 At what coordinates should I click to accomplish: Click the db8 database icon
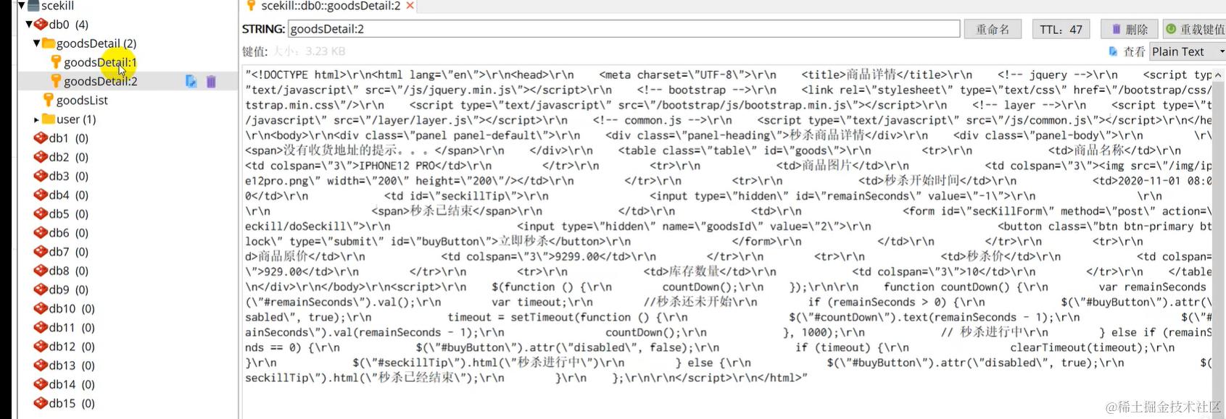41,271
